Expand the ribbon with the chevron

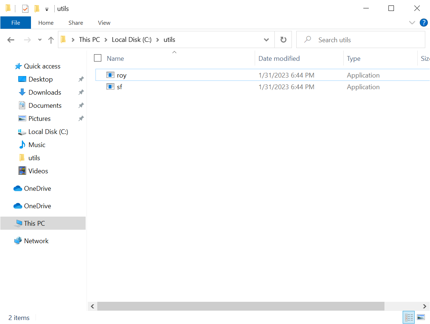[412, 23]
